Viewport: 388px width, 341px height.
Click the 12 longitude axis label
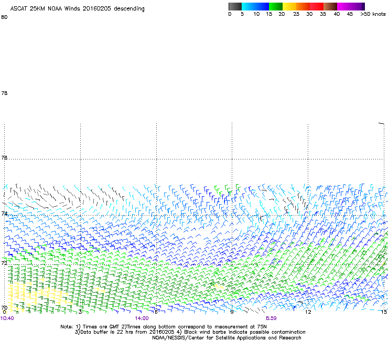pyautogui.click(x=308, y=312)
